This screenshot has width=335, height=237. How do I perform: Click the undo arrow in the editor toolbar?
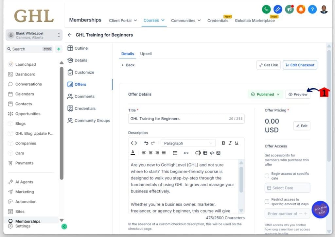(x=146, y=143)
